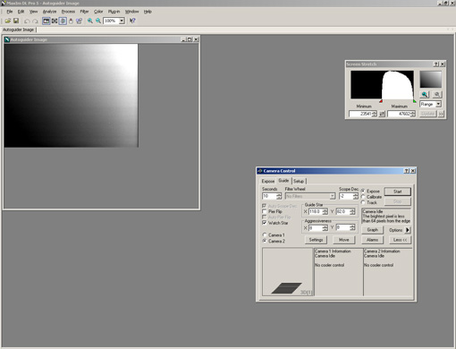
Task: Open the File menu
Action: pyautogui.click(x=10, y=12)
